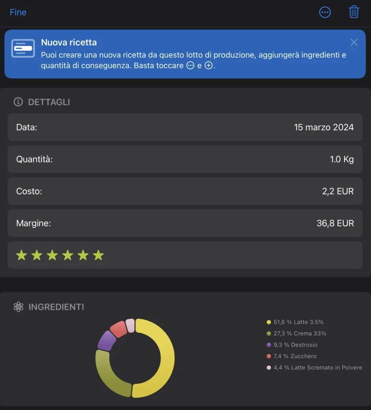Screen dimensions: 371x410
Task: Tap the cost value 2,2 EUR
Action: [x=338, y=192]
